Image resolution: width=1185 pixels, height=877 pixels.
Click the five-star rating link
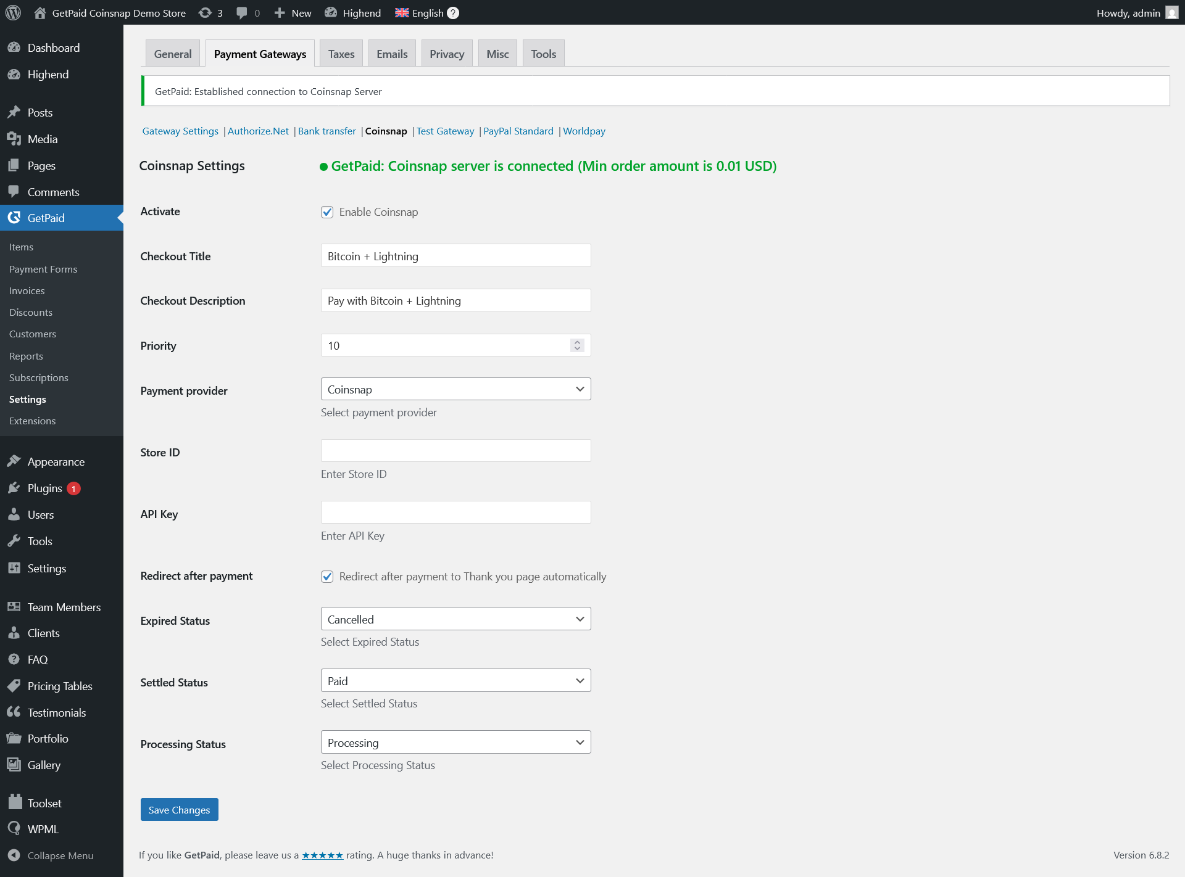tap(322, 855)
